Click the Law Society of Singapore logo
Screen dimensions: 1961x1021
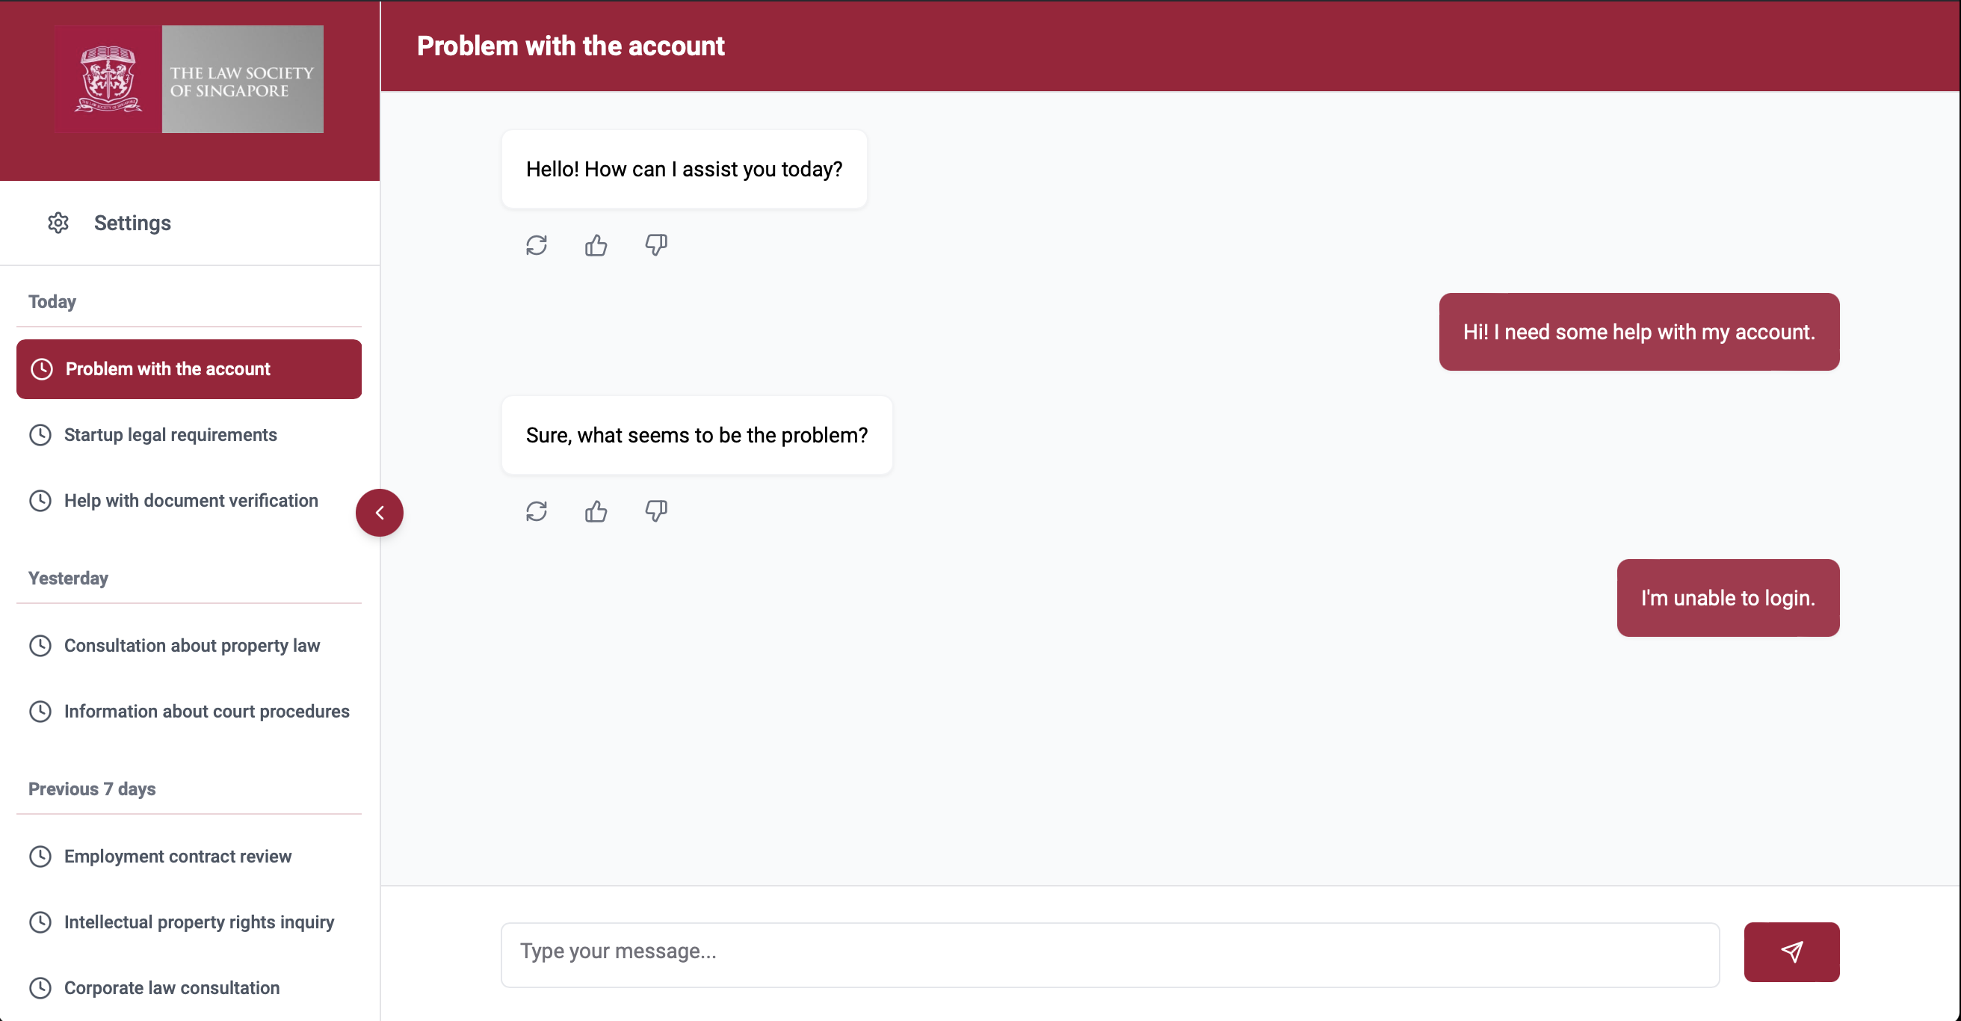[x=189, y=79]
